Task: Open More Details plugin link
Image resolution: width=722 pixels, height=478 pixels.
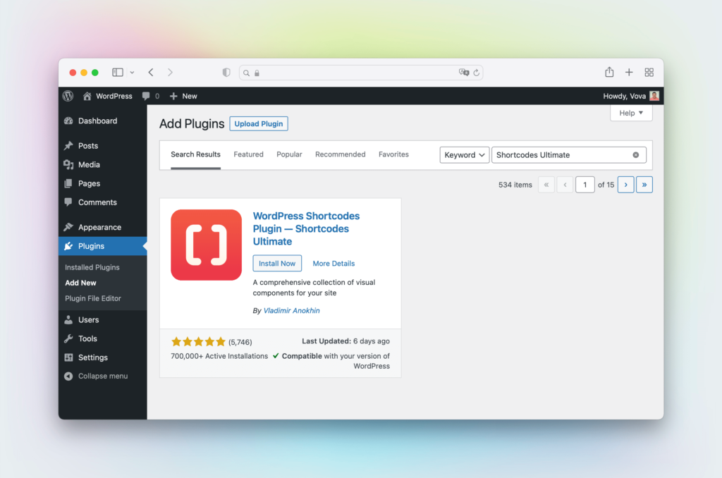Action: point(334,264)
